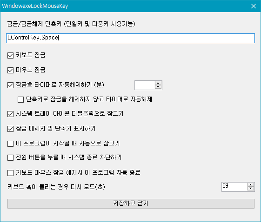This screenshot has width=261, height=222.
Task: Enable 키보드 마우스 잠금 해제시 자동 종료
Action: 11,173
